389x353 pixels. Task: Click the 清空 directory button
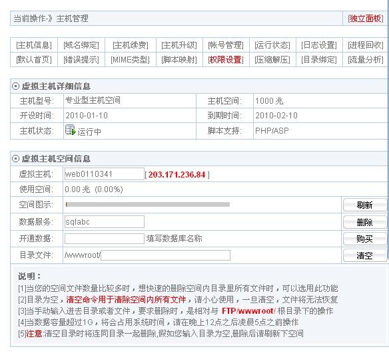click(x=365, y=255)
